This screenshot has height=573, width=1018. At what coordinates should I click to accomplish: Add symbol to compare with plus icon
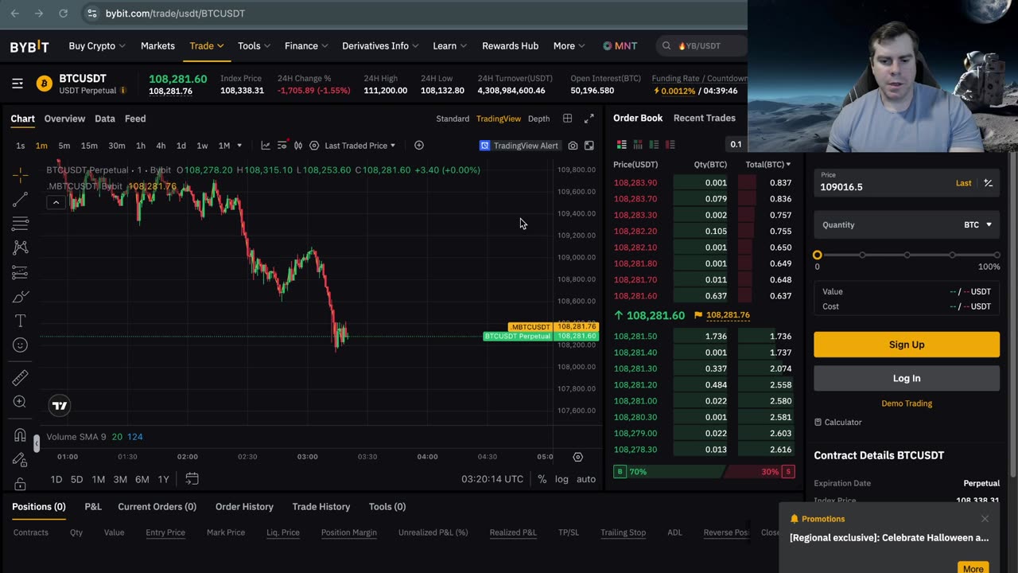tap(419, 146)
